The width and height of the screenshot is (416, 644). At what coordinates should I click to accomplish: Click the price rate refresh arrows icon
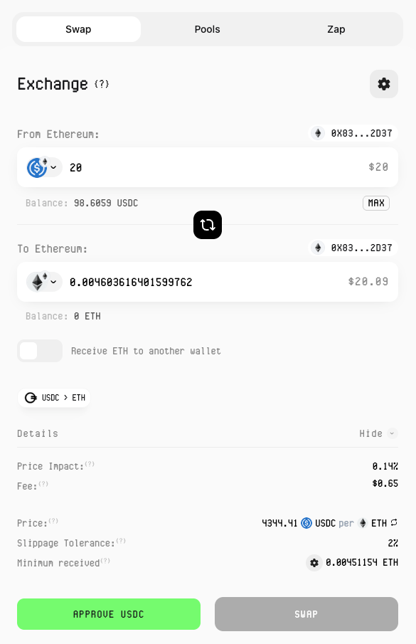(x=394, y=522)
